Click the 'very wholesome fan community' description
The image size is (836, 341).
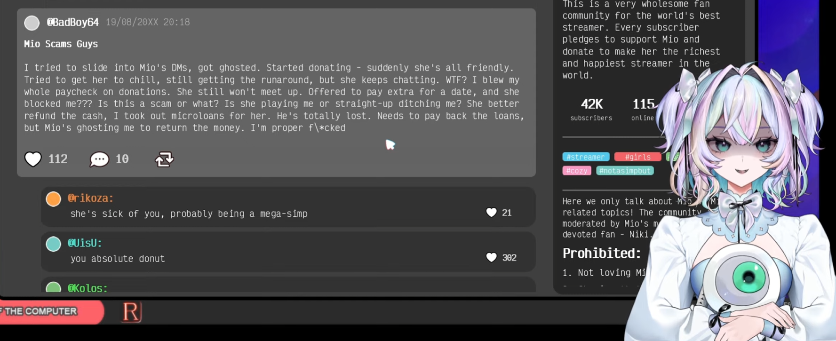(x=641, y=40)
